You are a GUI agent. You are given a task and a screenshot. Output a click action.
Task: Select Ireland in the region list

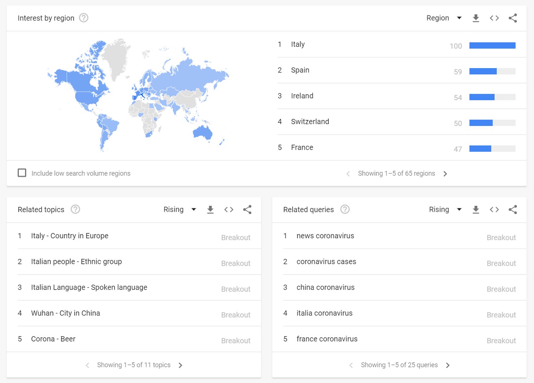click(402, 96)
